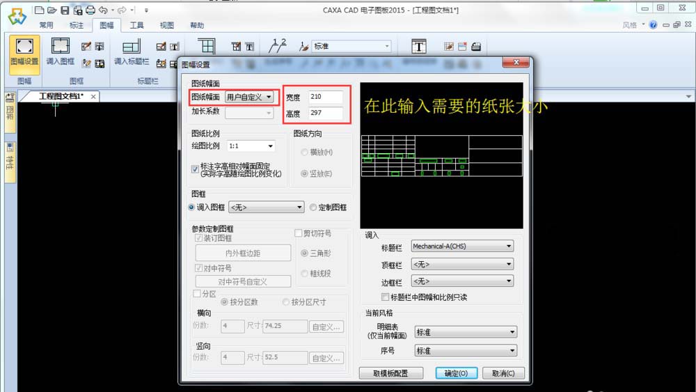The height and width of the screenshot is (392, 696).
Task: Open 明细表 标准 dropdown
Action: tap(466, 332)
